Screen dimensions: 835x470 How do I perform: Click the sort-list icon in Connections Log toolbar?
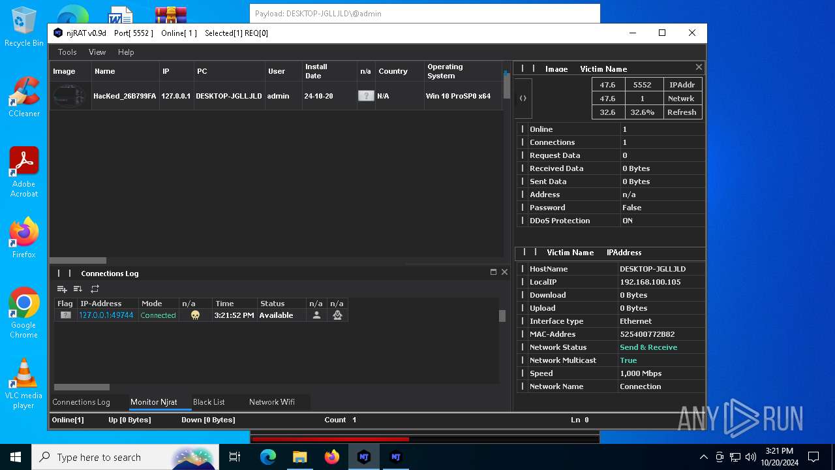tap(78, 289)
